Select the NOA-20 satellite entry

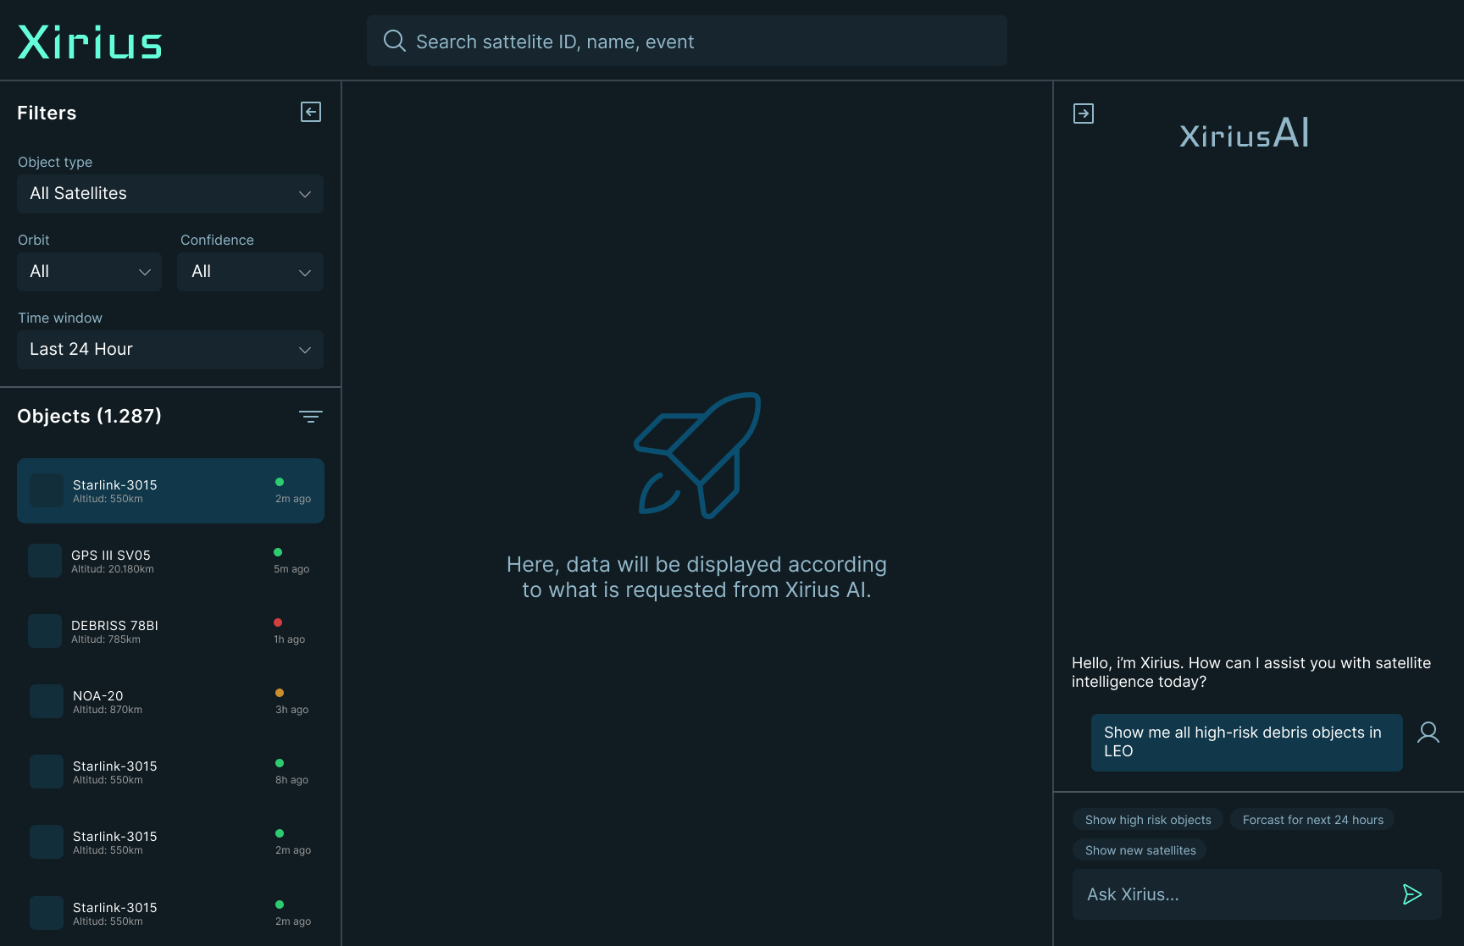point(170,701)
